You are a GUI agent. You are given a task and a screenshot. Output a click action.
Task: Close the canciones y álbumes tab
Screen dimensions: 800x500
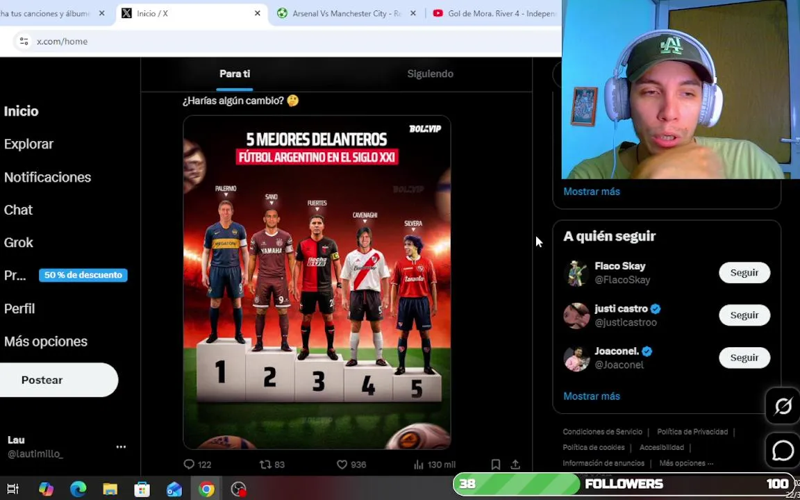102,13
